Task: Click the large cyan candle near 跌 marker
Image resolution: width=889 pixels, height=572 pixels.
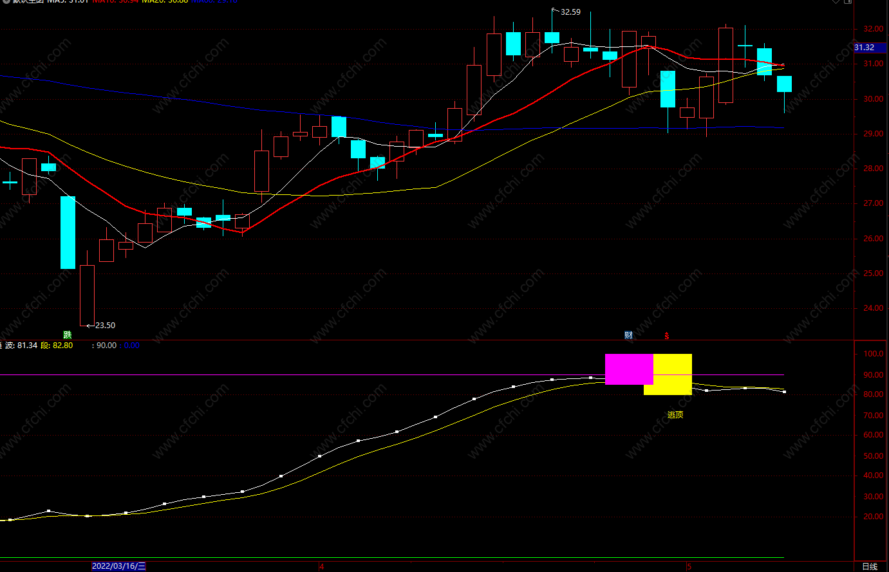Action: pos(68,232)
